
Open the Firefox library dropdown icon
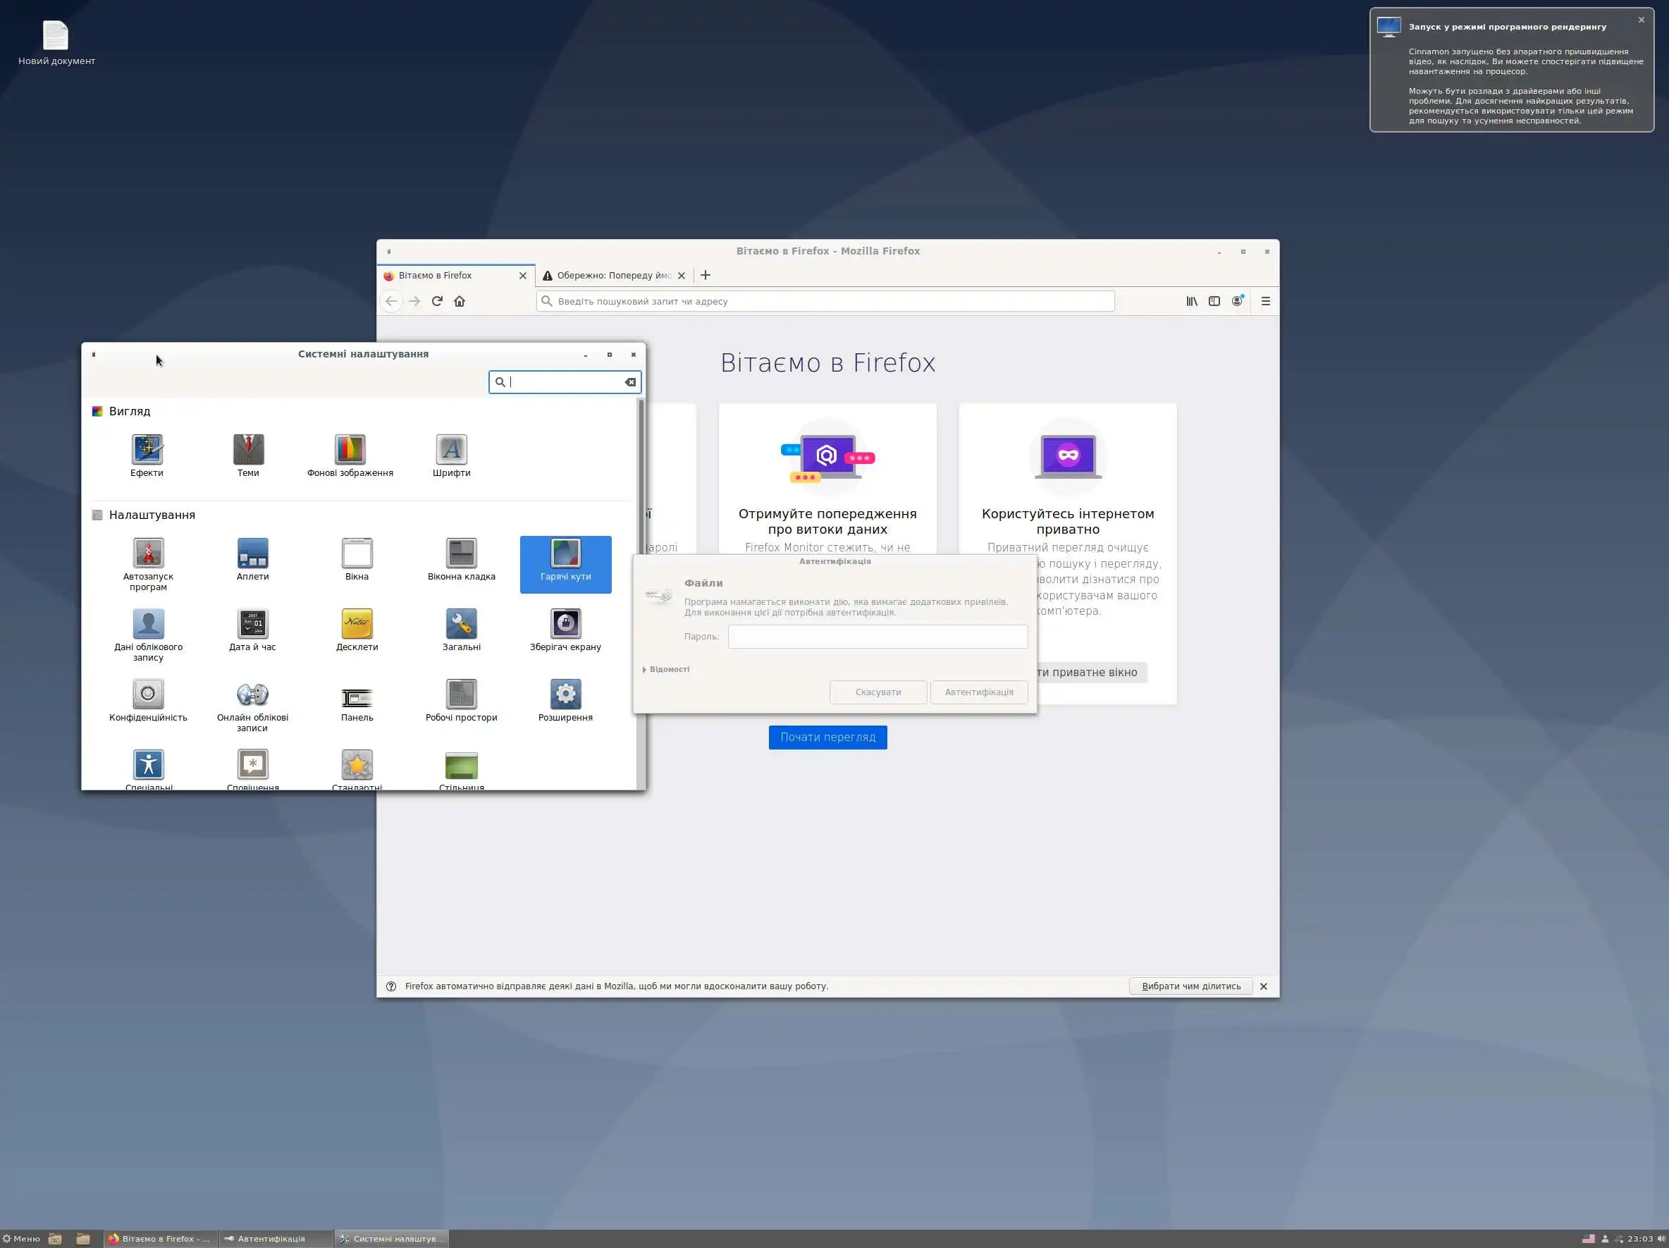[1191, 301]
